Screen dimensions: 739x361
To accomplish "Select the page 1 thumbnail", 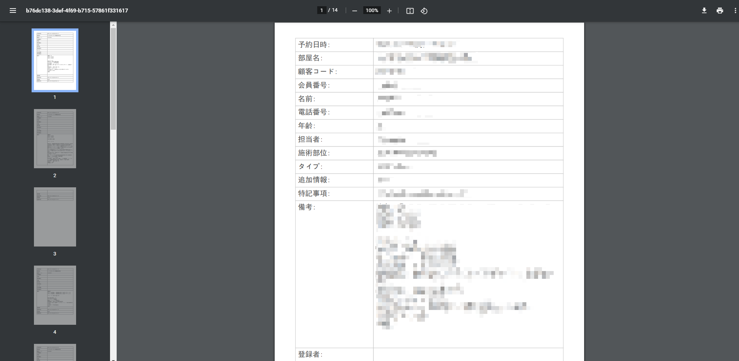I will coord(55,60).
